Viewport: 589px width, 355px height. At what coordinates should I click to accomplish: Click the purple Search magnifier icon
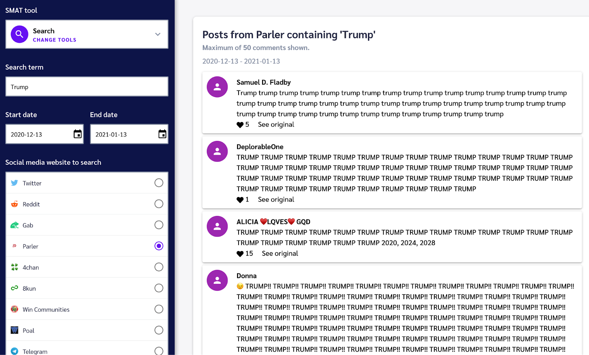coord(20,34)
